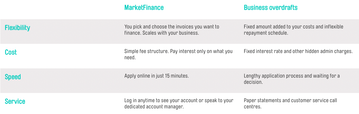The image size is (359, 114).
Task: Click the MarketFinance column header
Action: [144, 8]
